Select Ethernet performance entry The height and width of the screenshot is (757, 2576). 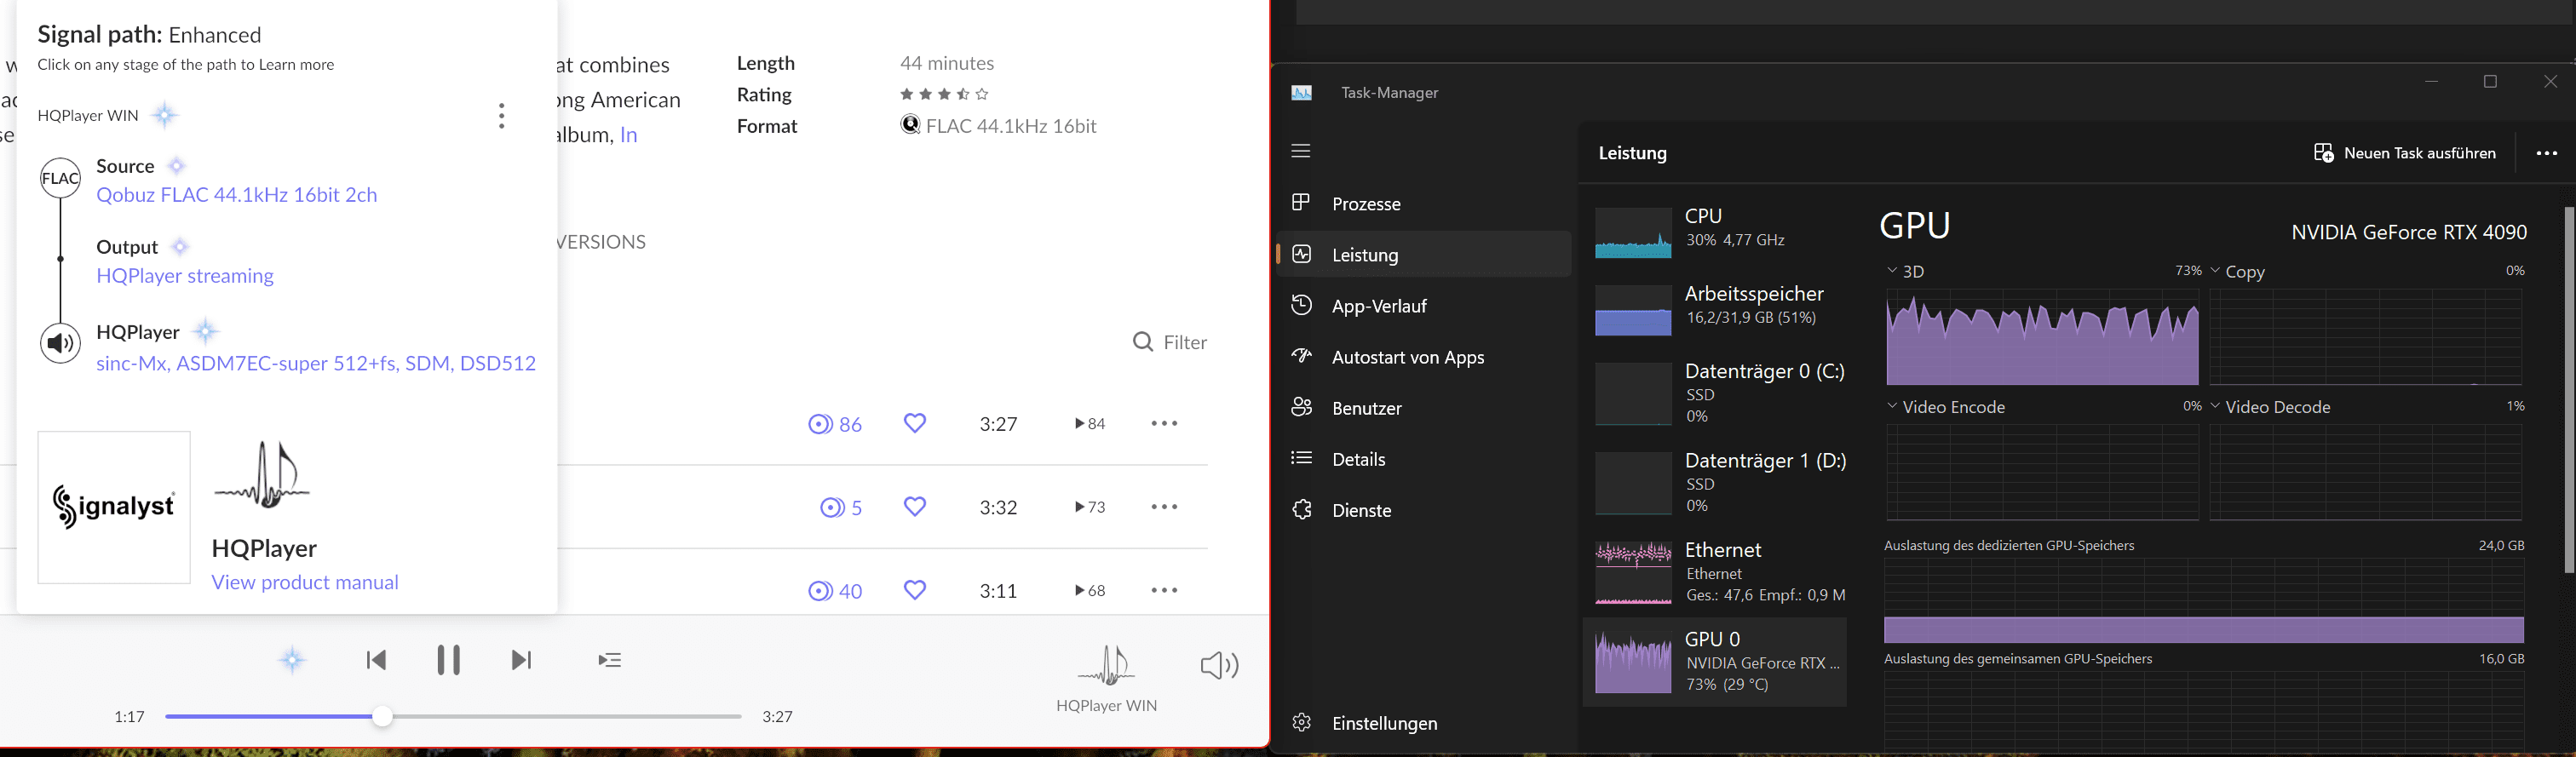click(x=1714, y=572)
